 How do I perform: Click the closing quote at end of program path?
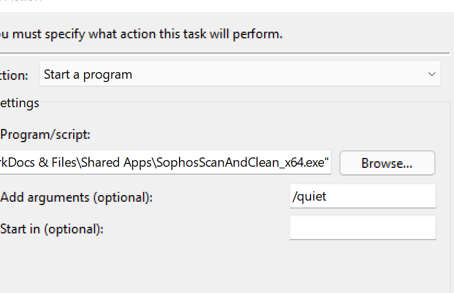(x=327, y=161)
